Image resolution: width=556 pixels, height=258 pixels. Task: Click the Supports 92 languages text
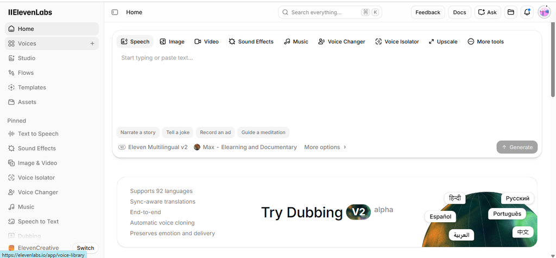pos(161,191)
